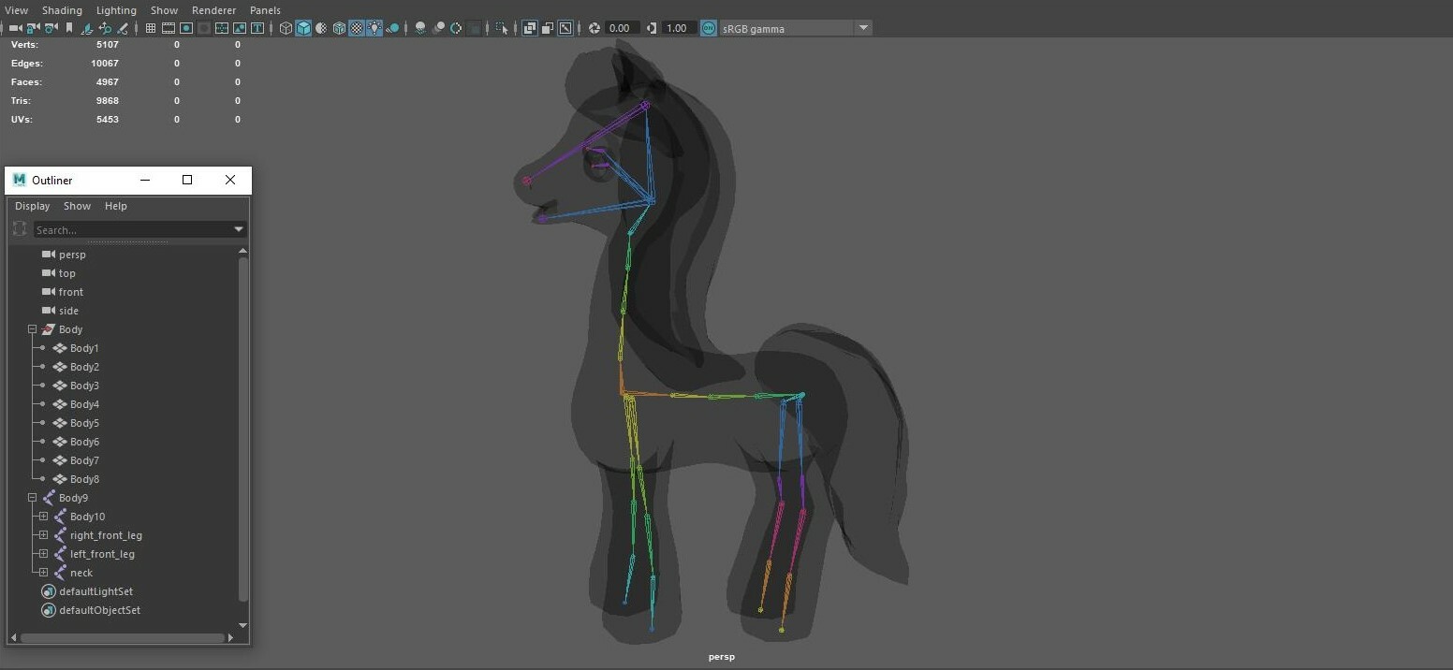Open the exposure adjustment control

(x=593, y=28)
